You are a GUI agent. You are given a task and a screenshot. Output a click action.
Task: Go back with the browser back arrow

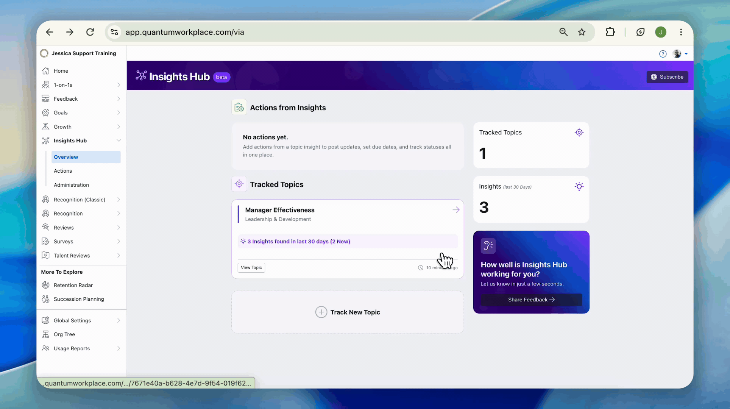50,32
